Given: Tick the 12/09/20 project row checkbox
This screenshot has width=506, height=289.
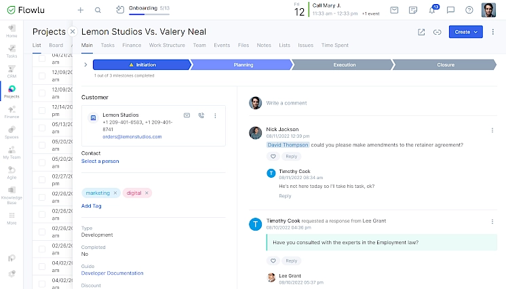Looking at the screenshot, I should point(42,75).
